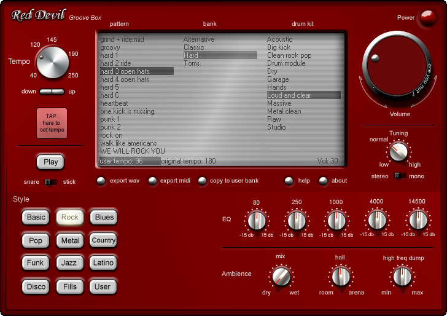The height and width of the screenshot is (316, 447).
Task: Choose the heartbeat pattern
Action: tap(114, 103)
